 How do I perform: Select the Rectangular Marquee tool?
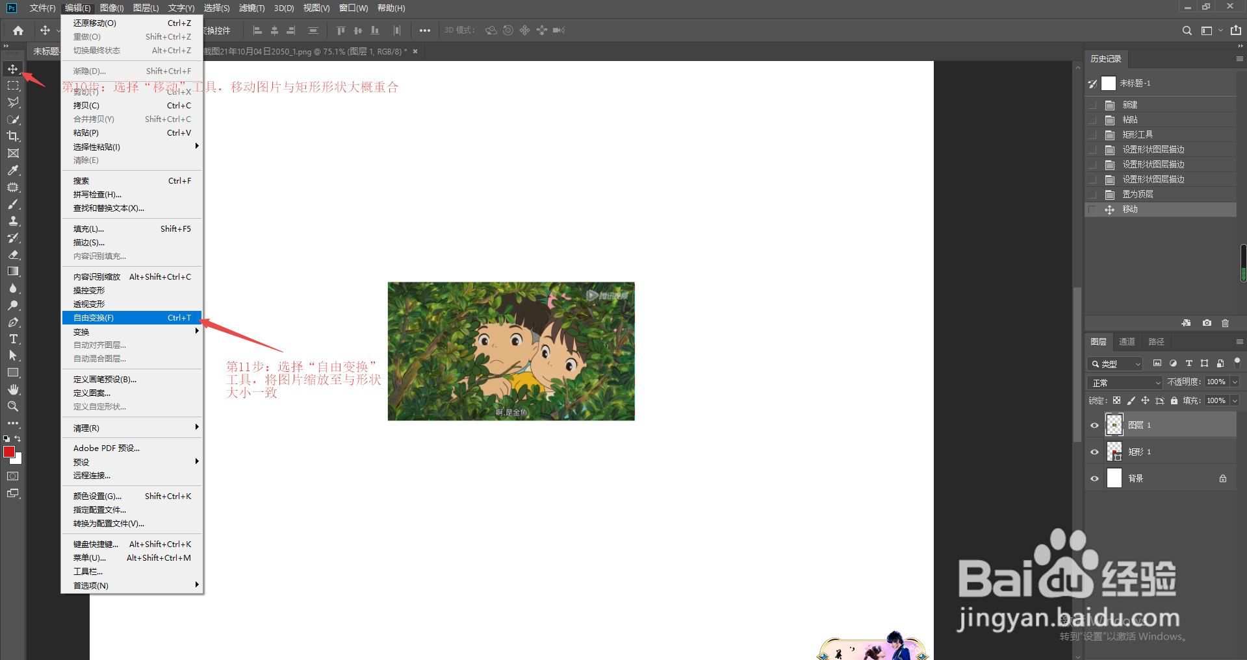13,86
